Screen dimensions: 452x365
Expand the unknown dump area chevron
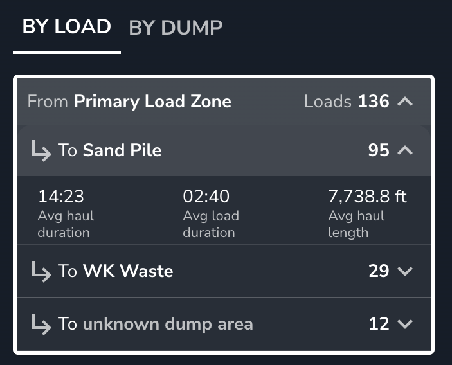pyautogui.click(x=405, y=323)
